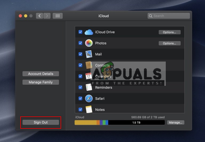Show all preferences via the grid icon
205x142 pixels.
[x=58, y=16]
